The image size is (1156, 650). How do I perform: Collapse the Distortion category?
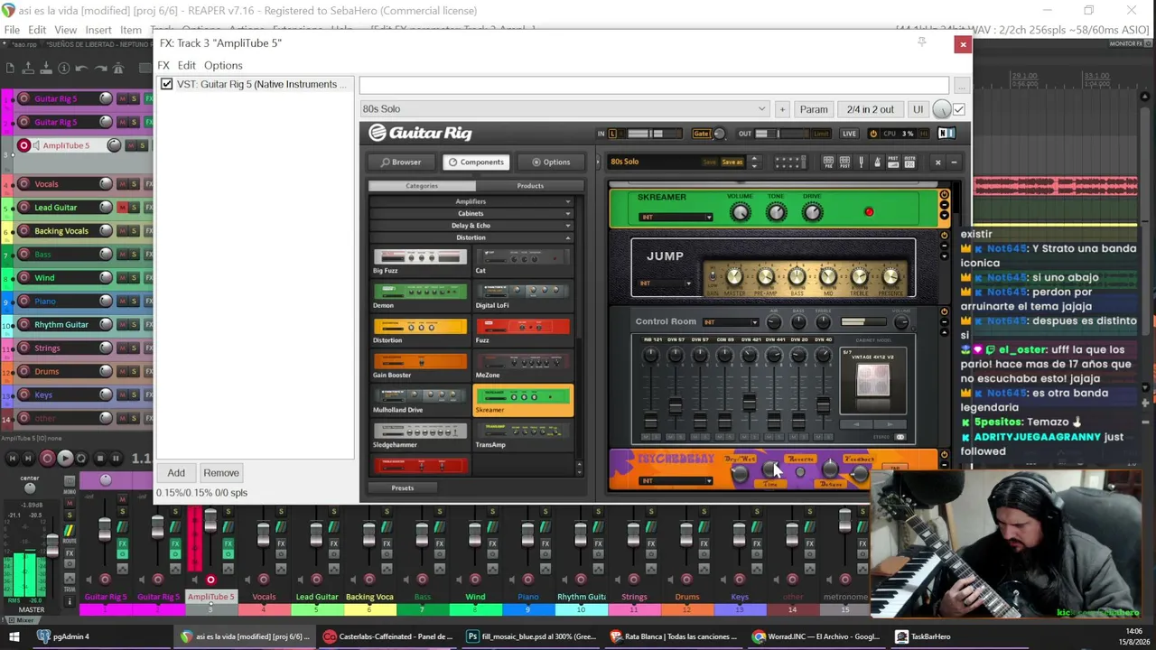471,237
